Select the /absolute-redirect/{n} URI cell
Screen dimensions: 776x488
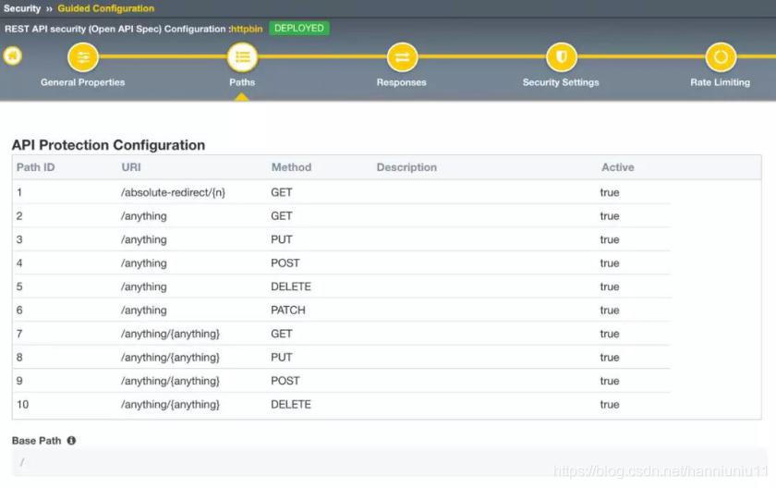[x=174, y=192]
